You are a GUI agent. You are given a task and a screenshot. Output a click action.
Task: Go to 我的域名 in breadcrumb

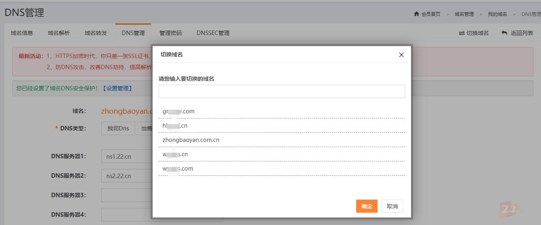click(x=498, y=14)
